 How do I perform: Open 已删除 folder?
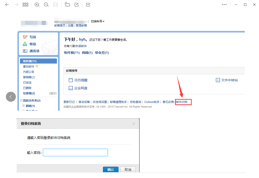tap(27, 88)
